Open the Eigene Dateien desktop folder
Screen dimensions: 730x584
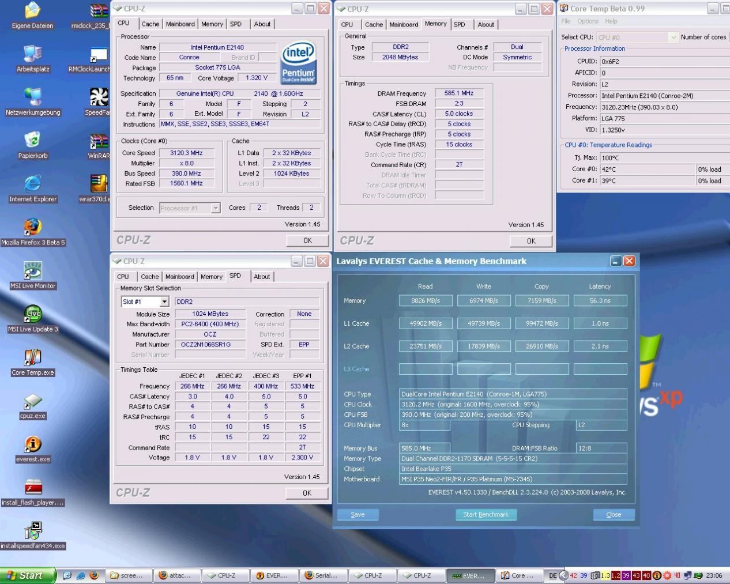(33, 16)
